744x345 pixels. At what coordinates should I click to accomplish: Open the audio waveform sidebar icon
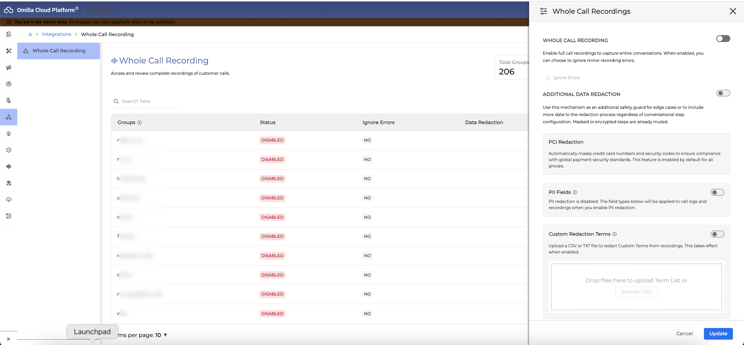[9, 166]
